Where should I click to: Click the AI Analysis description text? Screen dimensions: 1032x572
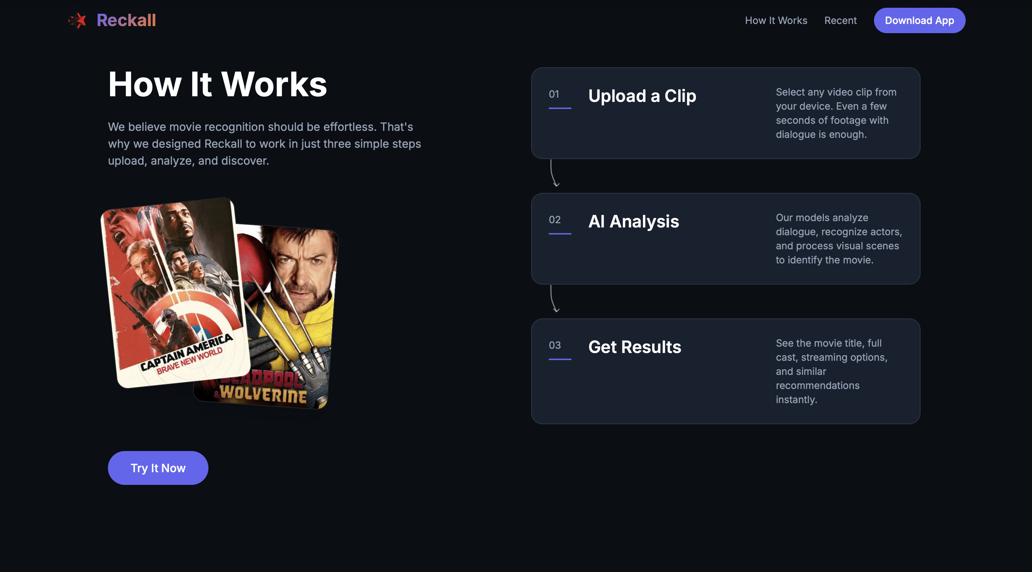[x=838, y=239]
